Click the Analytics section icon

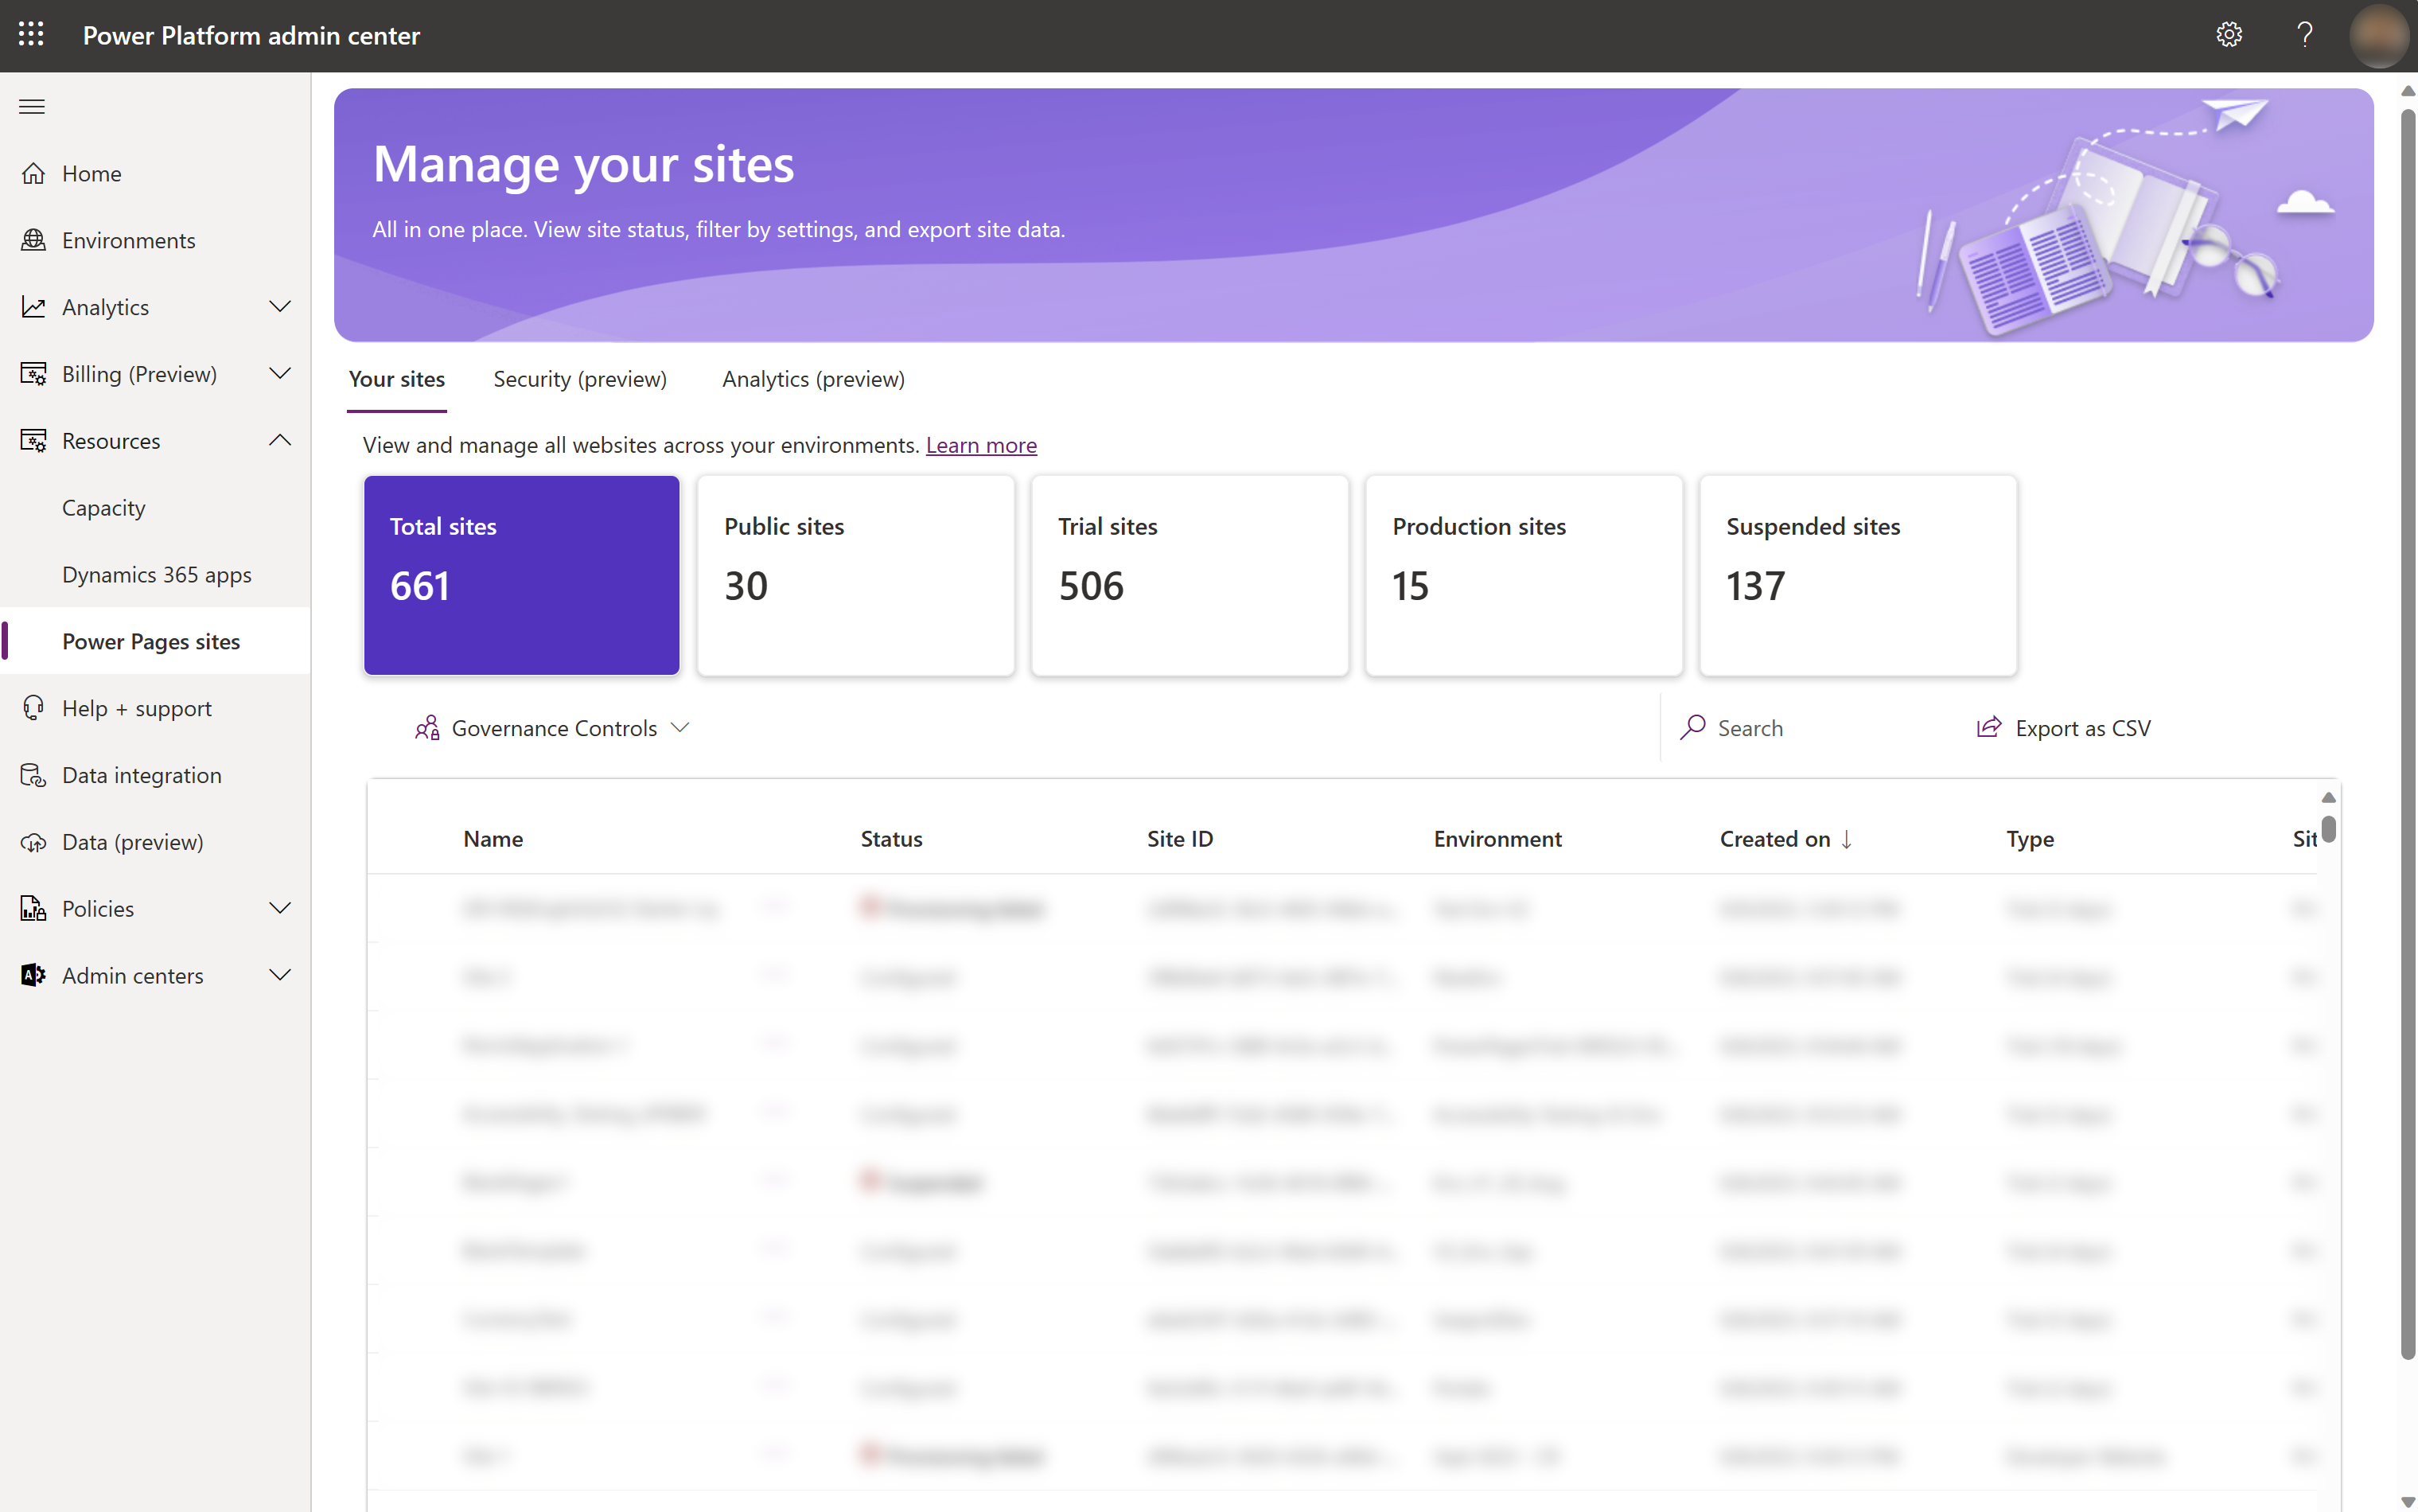pyautogui.click(x=33, y=305)
